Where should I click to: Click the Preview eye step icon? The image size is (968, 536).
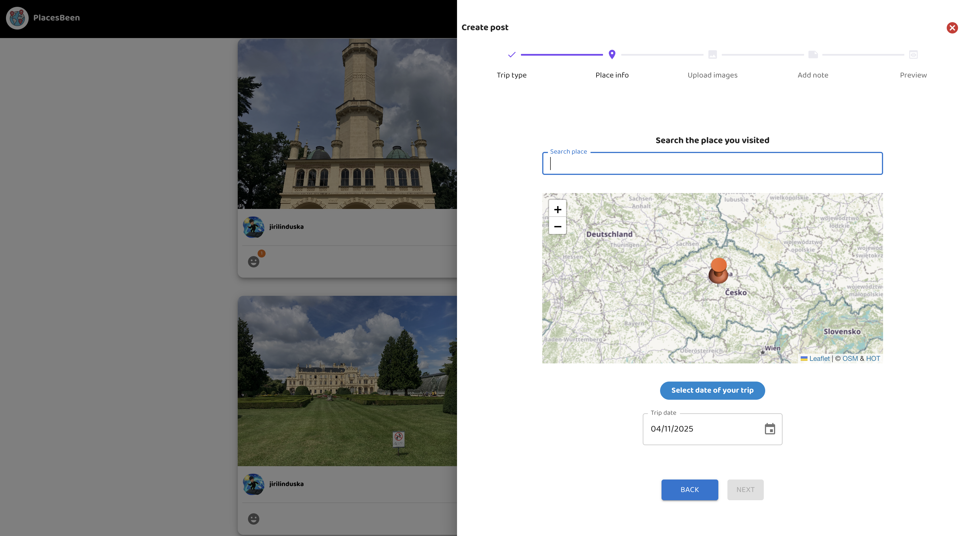(913, 55)
